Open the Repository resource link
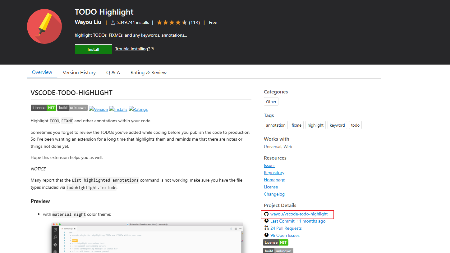Screen dimensions: 450x253 point(274,173)
